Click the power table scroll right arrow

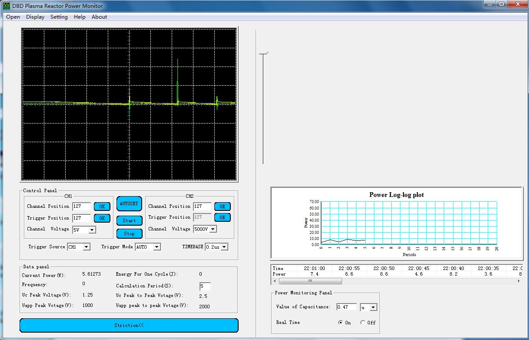[x=519, y=281]
